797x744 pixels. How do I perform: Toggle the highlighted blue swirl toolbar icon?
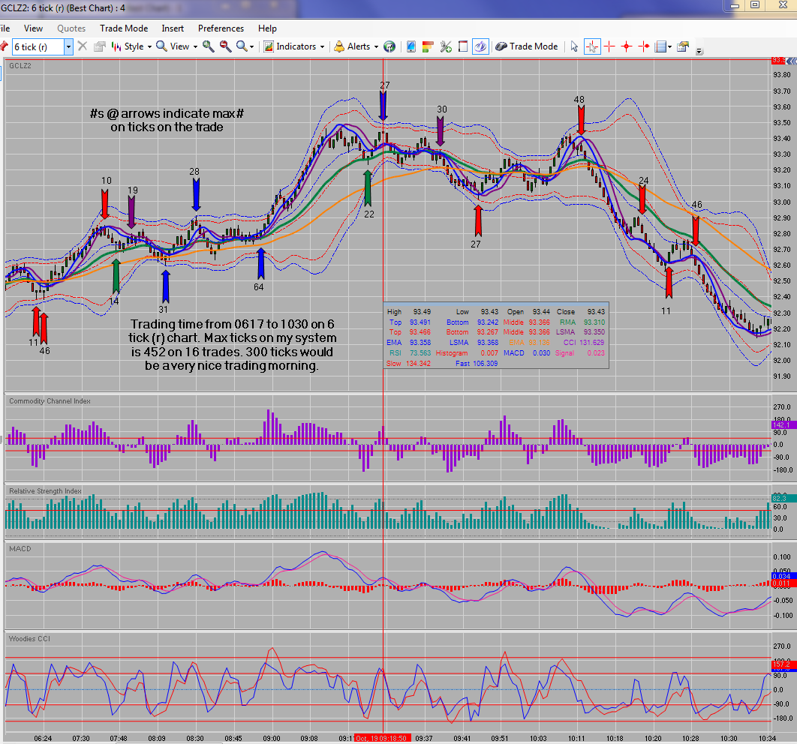click(480, 46)
